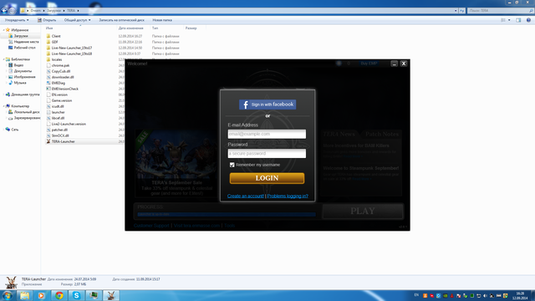This screenshot has height=301, width=535.
Task: Focus the Password input field
Action: click(x=267, y=153)
